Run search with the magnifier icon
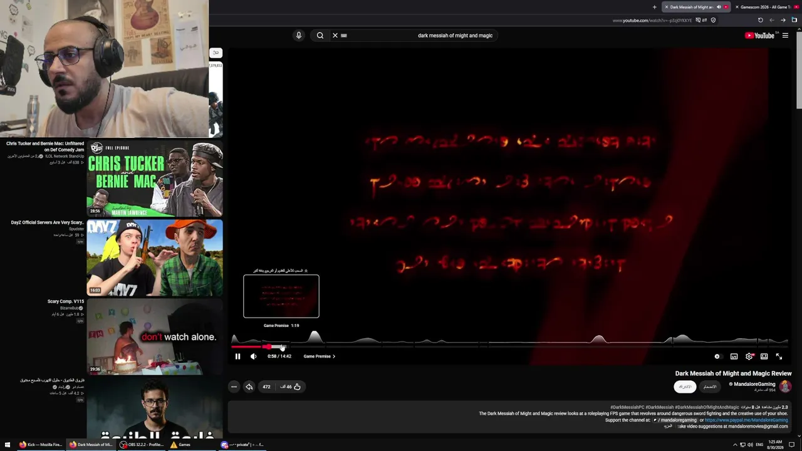 pyautogui.click(x=320, y=36)
